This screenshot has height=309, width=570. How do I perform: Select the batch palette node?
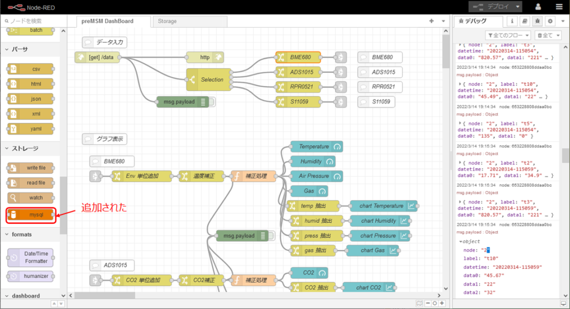tap(31, 31)
